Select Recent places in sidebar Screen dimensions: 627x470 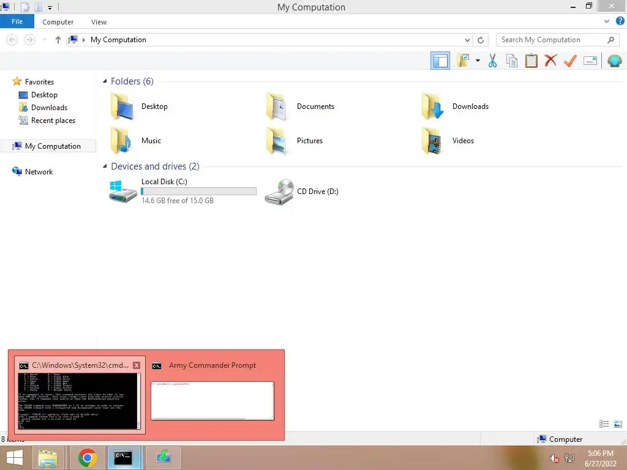pos(47,121)
